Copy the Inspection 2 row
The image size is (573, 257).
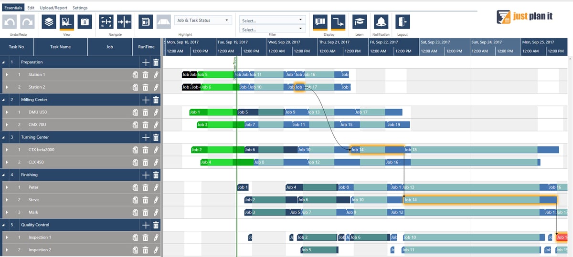[x=136, y=250]
